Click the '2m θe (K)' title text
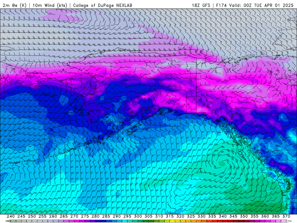297x223 pixels. point(14,5)
